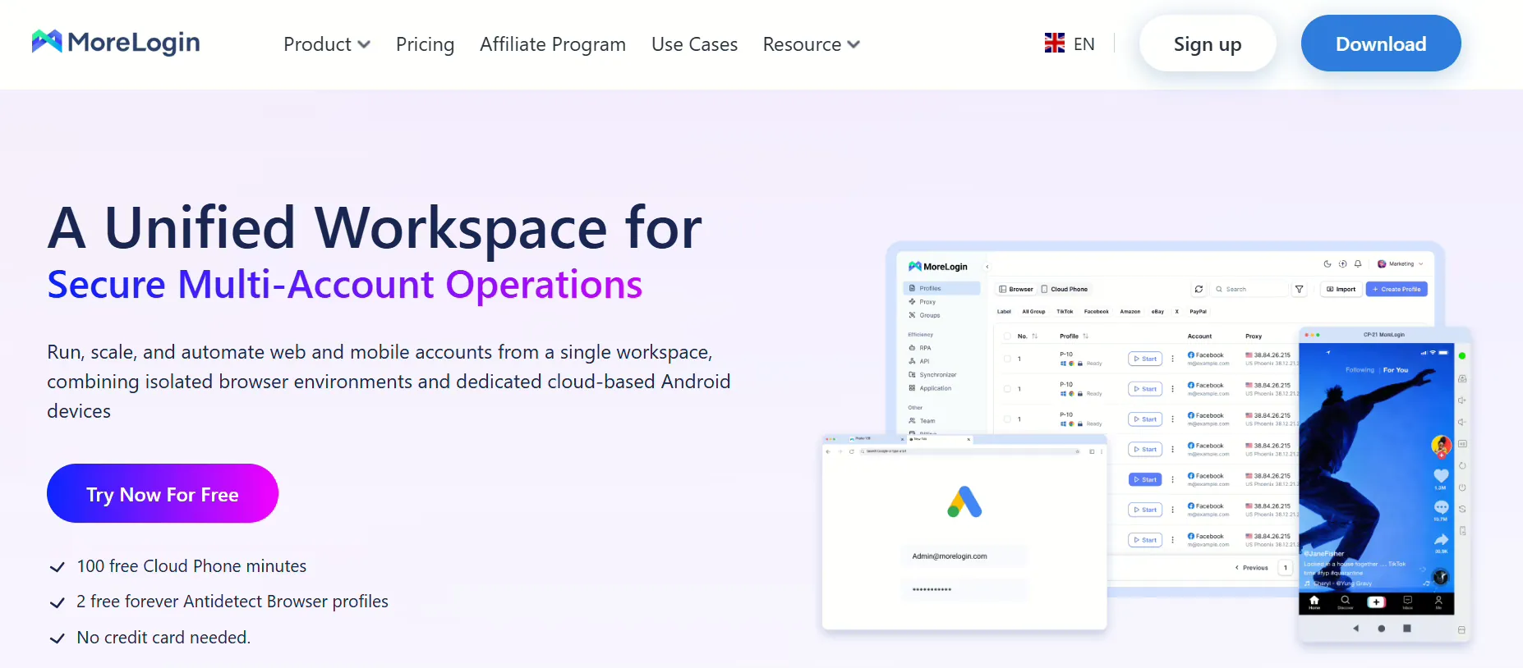Check the select-all checkbox beside the No. column
Image resolution: width=1523 pixels, height=668 pixels.
coord(1007,336)
